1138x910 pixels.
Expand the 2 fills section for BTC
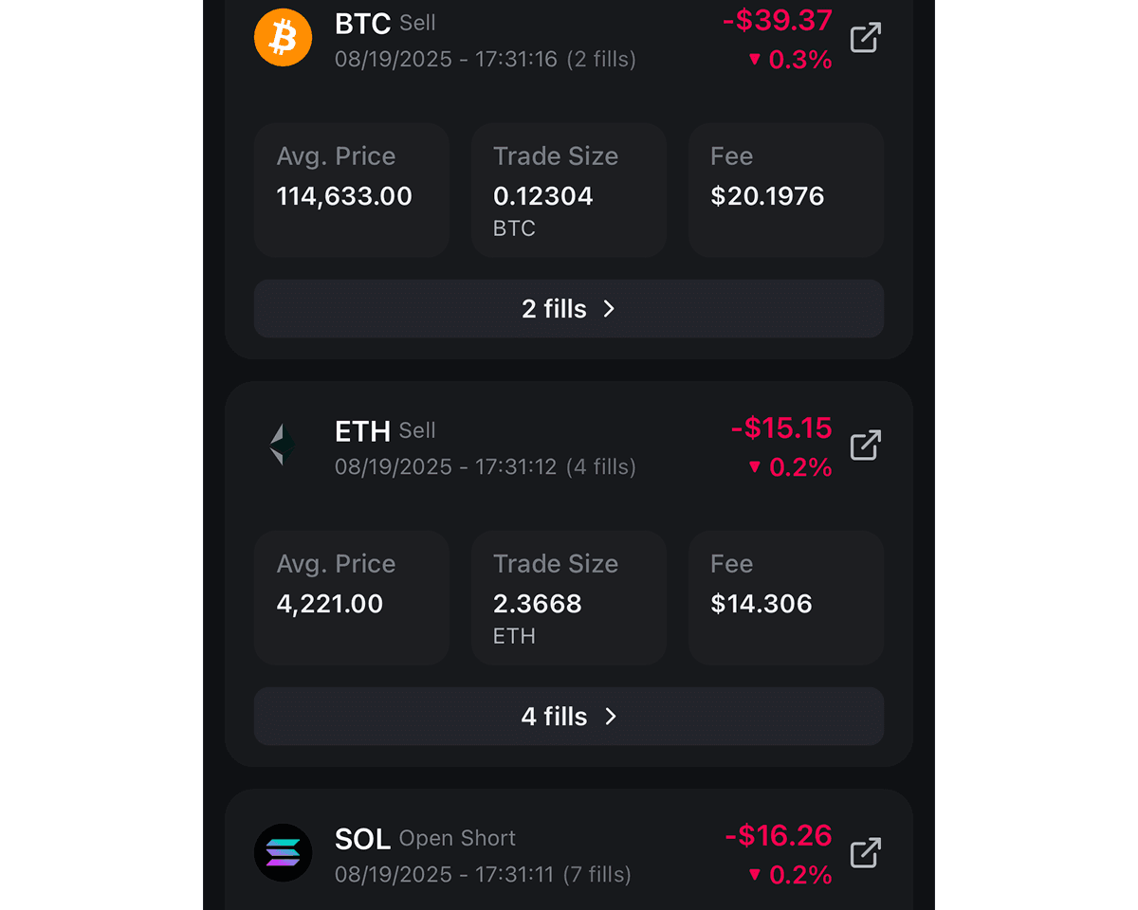(x=568, y=308)
